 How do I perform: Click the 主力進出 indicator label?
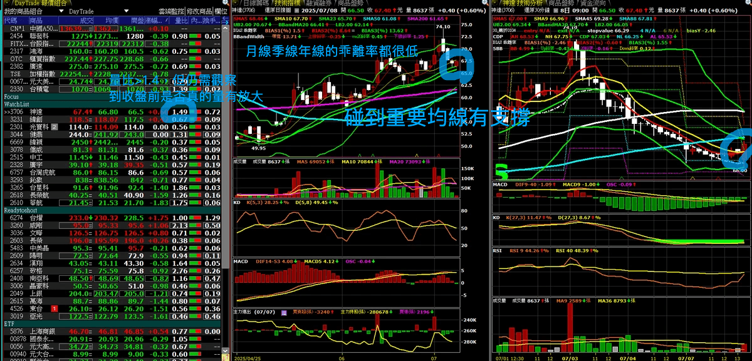pos(243,311)
